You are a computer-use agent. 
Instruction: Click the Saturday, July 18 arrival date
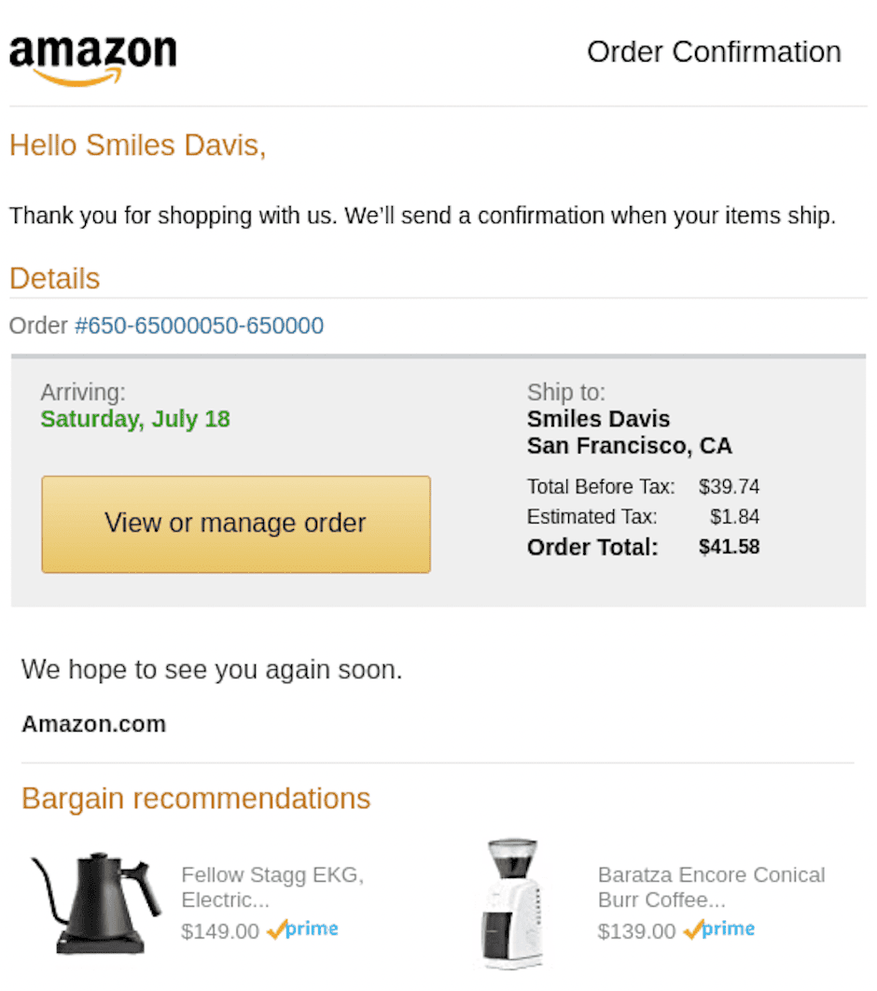click(135, 419)
